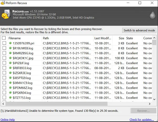158x122 pixels.
Task: Click the Recuva hard hat drive logo
Action: point(6,14)
